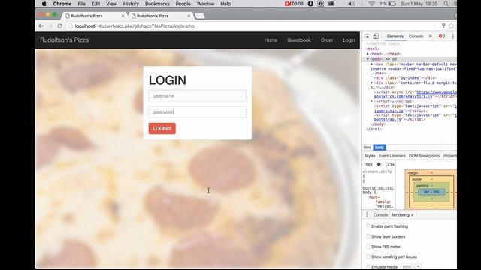Open the drawer three-dot menu beside Console
Viewport: 481px width, 270px height.
[367, 215]
